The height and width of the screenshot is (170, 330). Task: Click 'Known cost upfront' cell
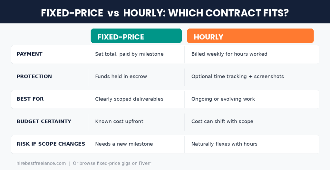[119, 121]
